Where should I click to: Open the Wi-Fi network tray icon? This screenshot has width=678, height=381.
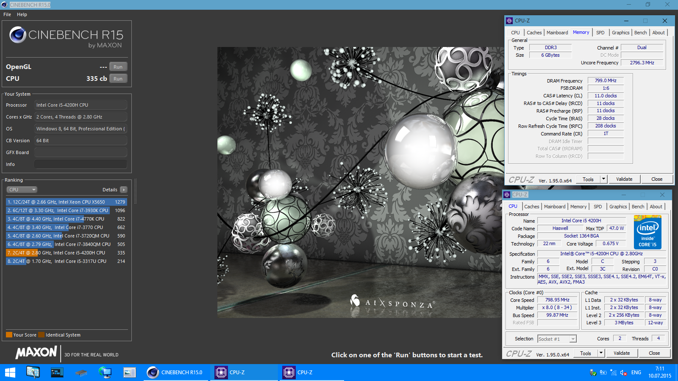pos(614,373)
